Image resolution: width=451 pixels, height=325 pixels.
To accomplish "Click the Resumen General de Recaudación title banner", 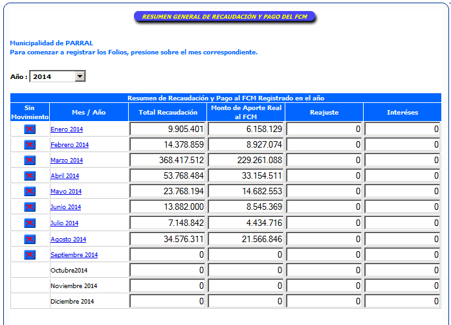I will click(225, 17).
